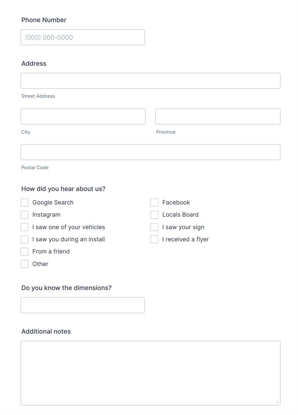Click the Address section heading

(x=34, y=63)
